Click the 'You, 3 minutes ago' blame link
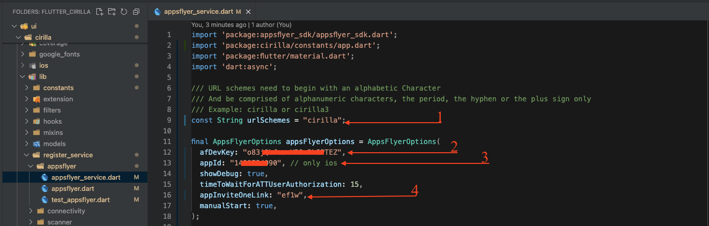Screen dimensions: 709x226 pyautogui.click(x=219, y=24)
